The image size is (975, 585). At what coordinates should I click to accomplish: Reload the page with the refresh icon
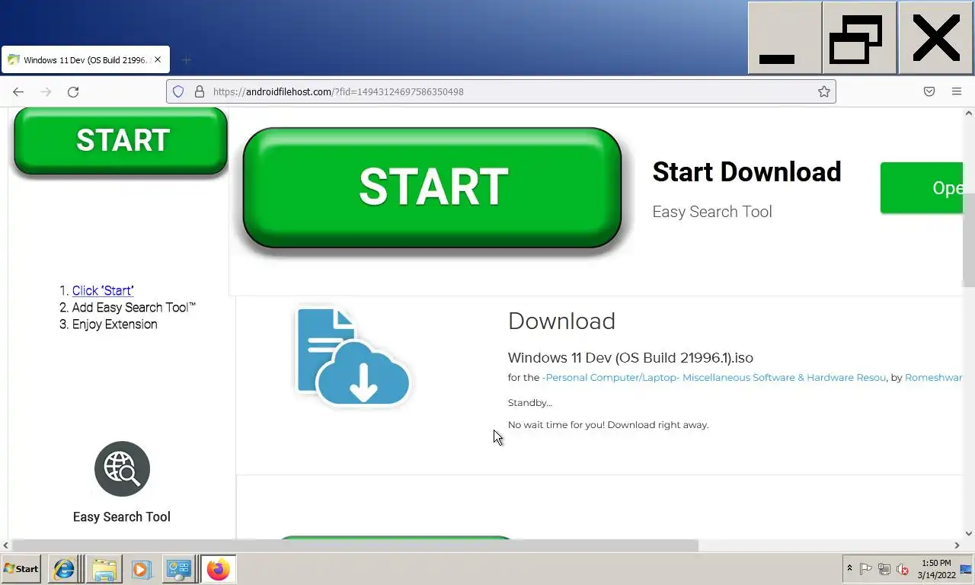coord(73,91)
